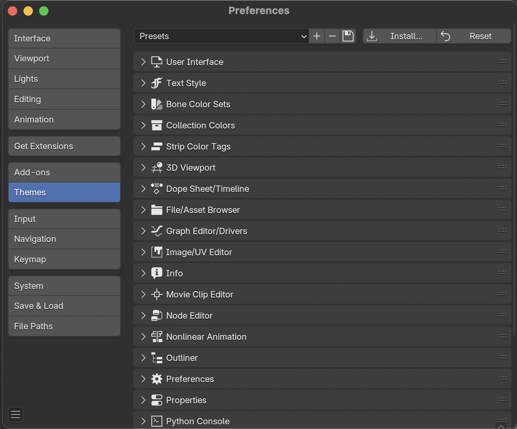Click the Bone Color Sets icon
The width and height of the screenshot is (517, 429).
(157, 104)
